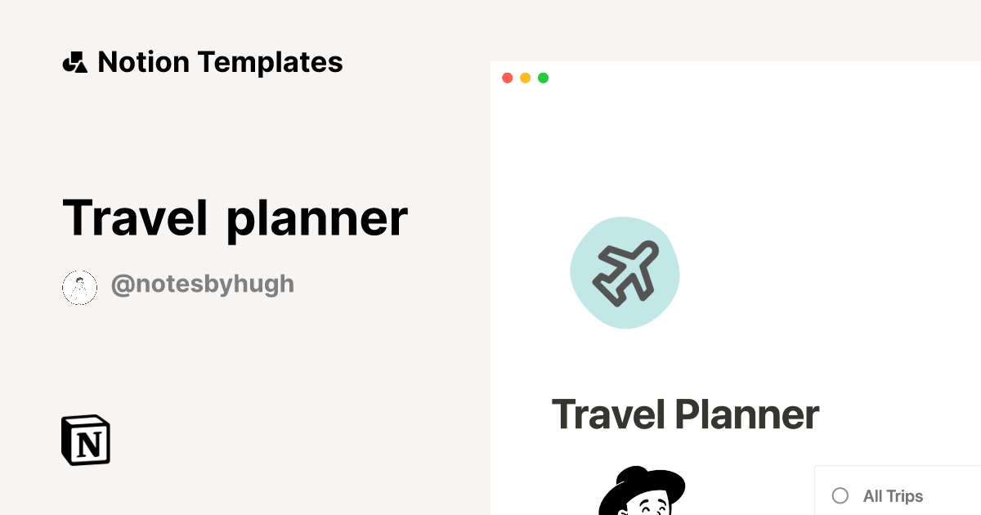This screenshot has width=981, height=515.
Task: Open the @notesbyhugh creator link
Action: (x=202, y=284)
